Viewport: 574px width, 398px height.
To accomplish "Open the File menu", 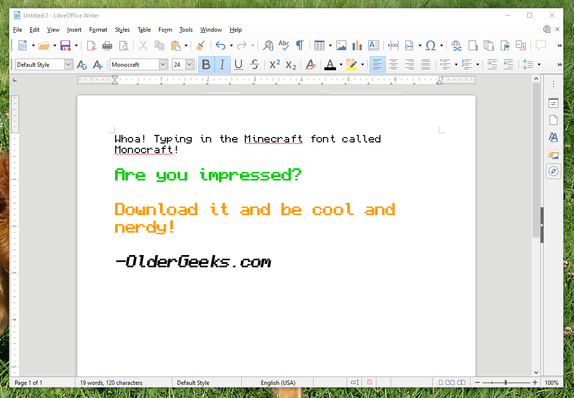I will tap(18, 30).
